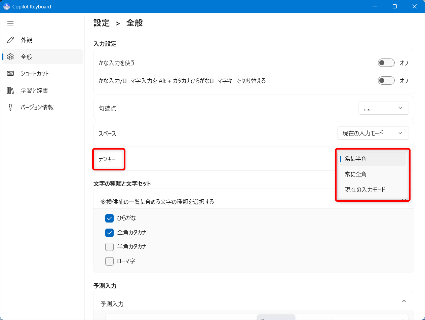Click the books icon beside 学習と辞書
The image size is (425, 320).
(10, 90)
